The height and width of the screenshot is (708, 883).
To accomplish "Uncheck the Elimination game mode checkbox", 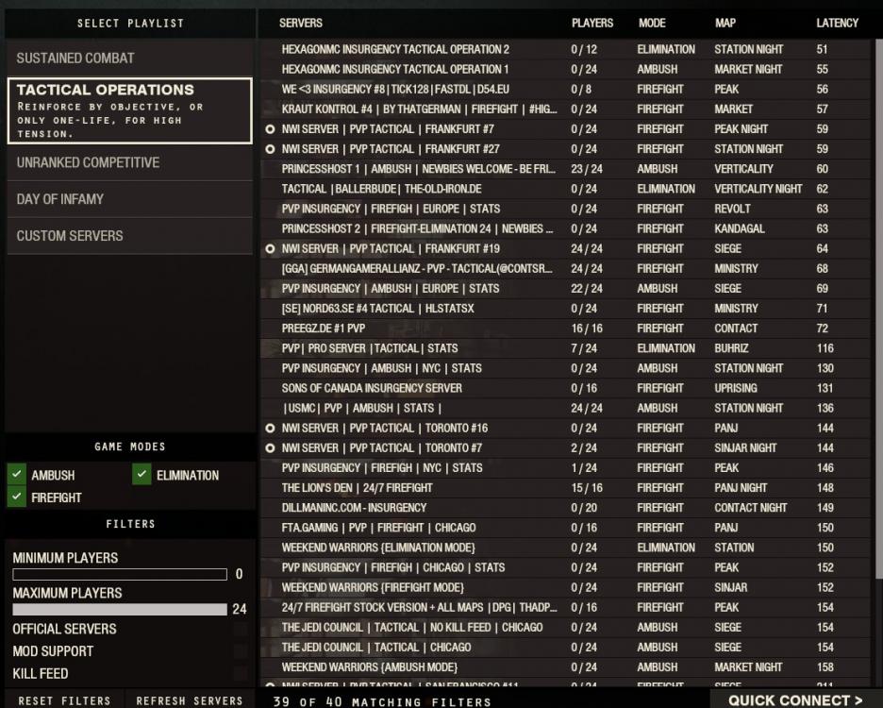I will (142, 475).
